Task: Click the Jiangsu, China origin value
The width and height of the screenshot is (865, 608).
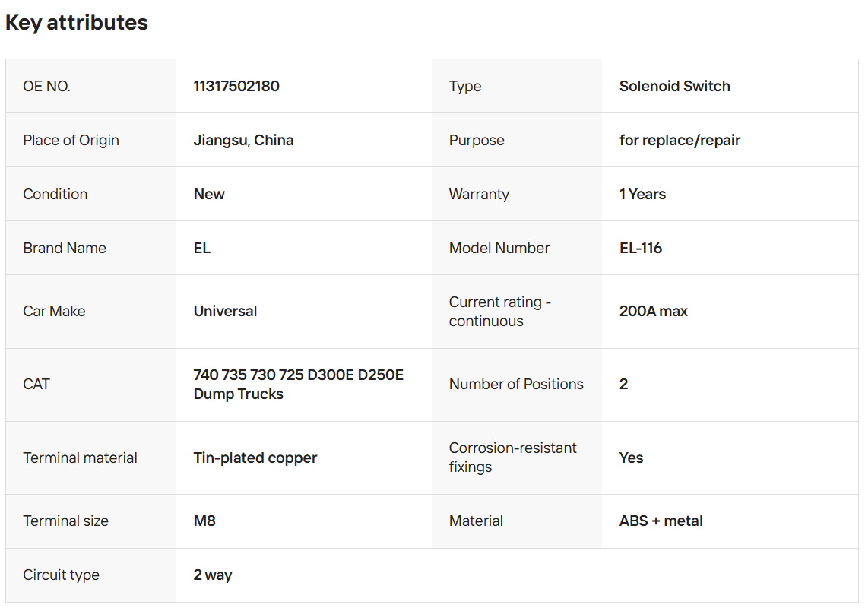Action: point(243,140)
